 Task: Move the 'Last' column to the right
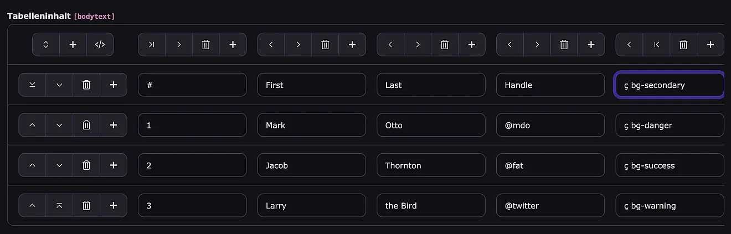pyautogui.click(x=418, y=45)
